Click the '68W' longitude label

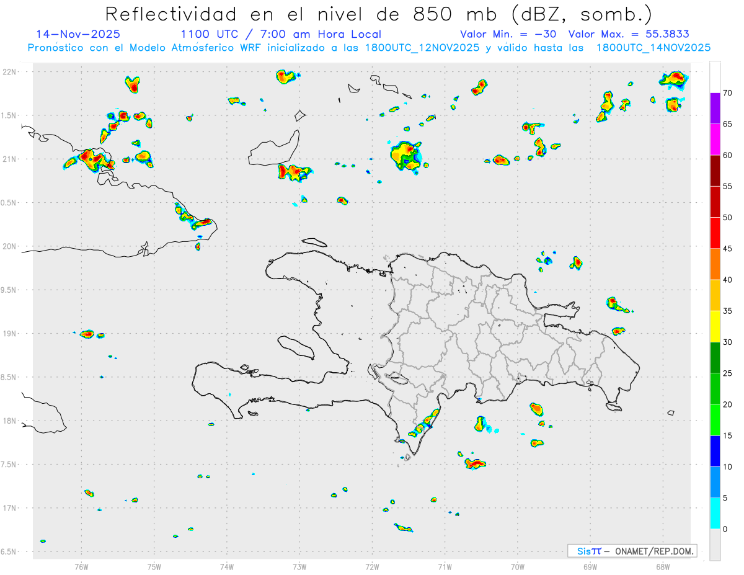click(x=662, y=566)
